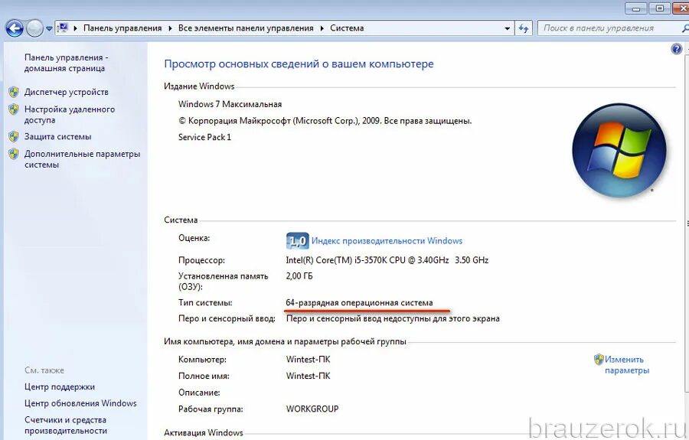
Task: Click the shield icon beside Диспетчер устройств
Action: click(x=14, y=92)
